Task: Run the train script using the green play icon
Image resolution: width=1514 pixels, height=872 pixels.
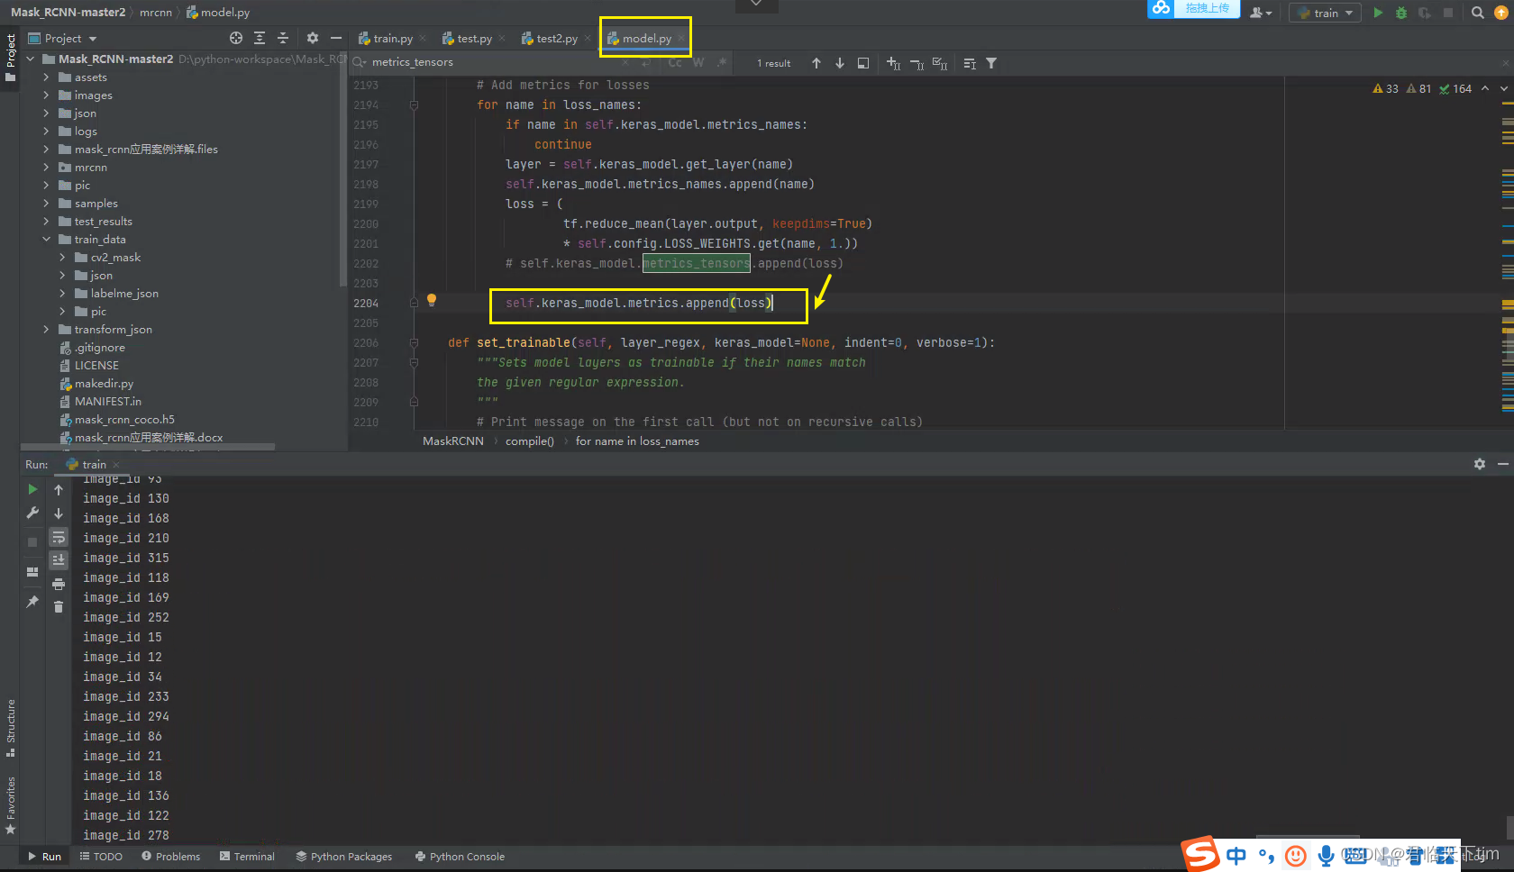Action: (x=1378, y=13)
